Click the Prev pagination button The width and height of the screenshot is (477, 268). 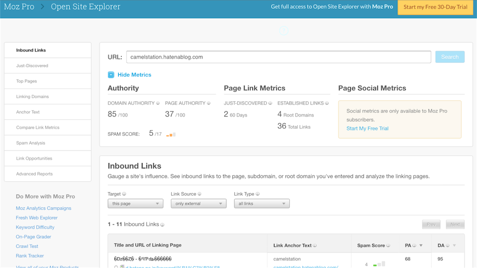pyautogui.click(x=431, y=224)
